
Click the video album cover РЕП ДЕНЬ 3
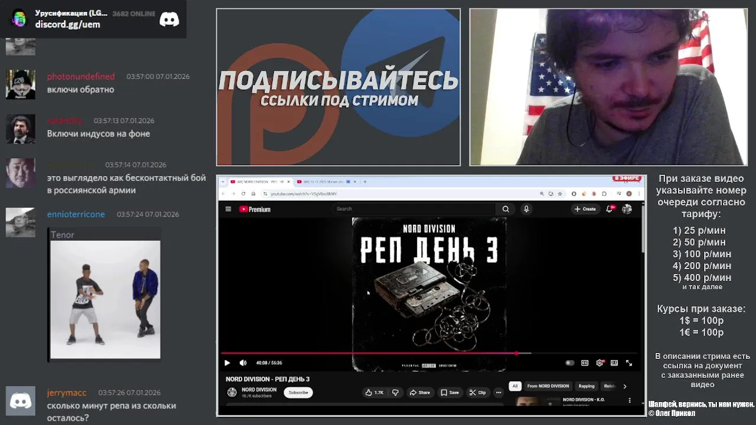429,294
